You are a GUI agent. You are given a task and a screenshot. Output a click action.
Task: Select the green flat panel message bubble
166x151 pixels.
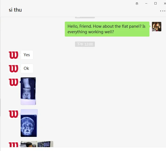(107, 29)
